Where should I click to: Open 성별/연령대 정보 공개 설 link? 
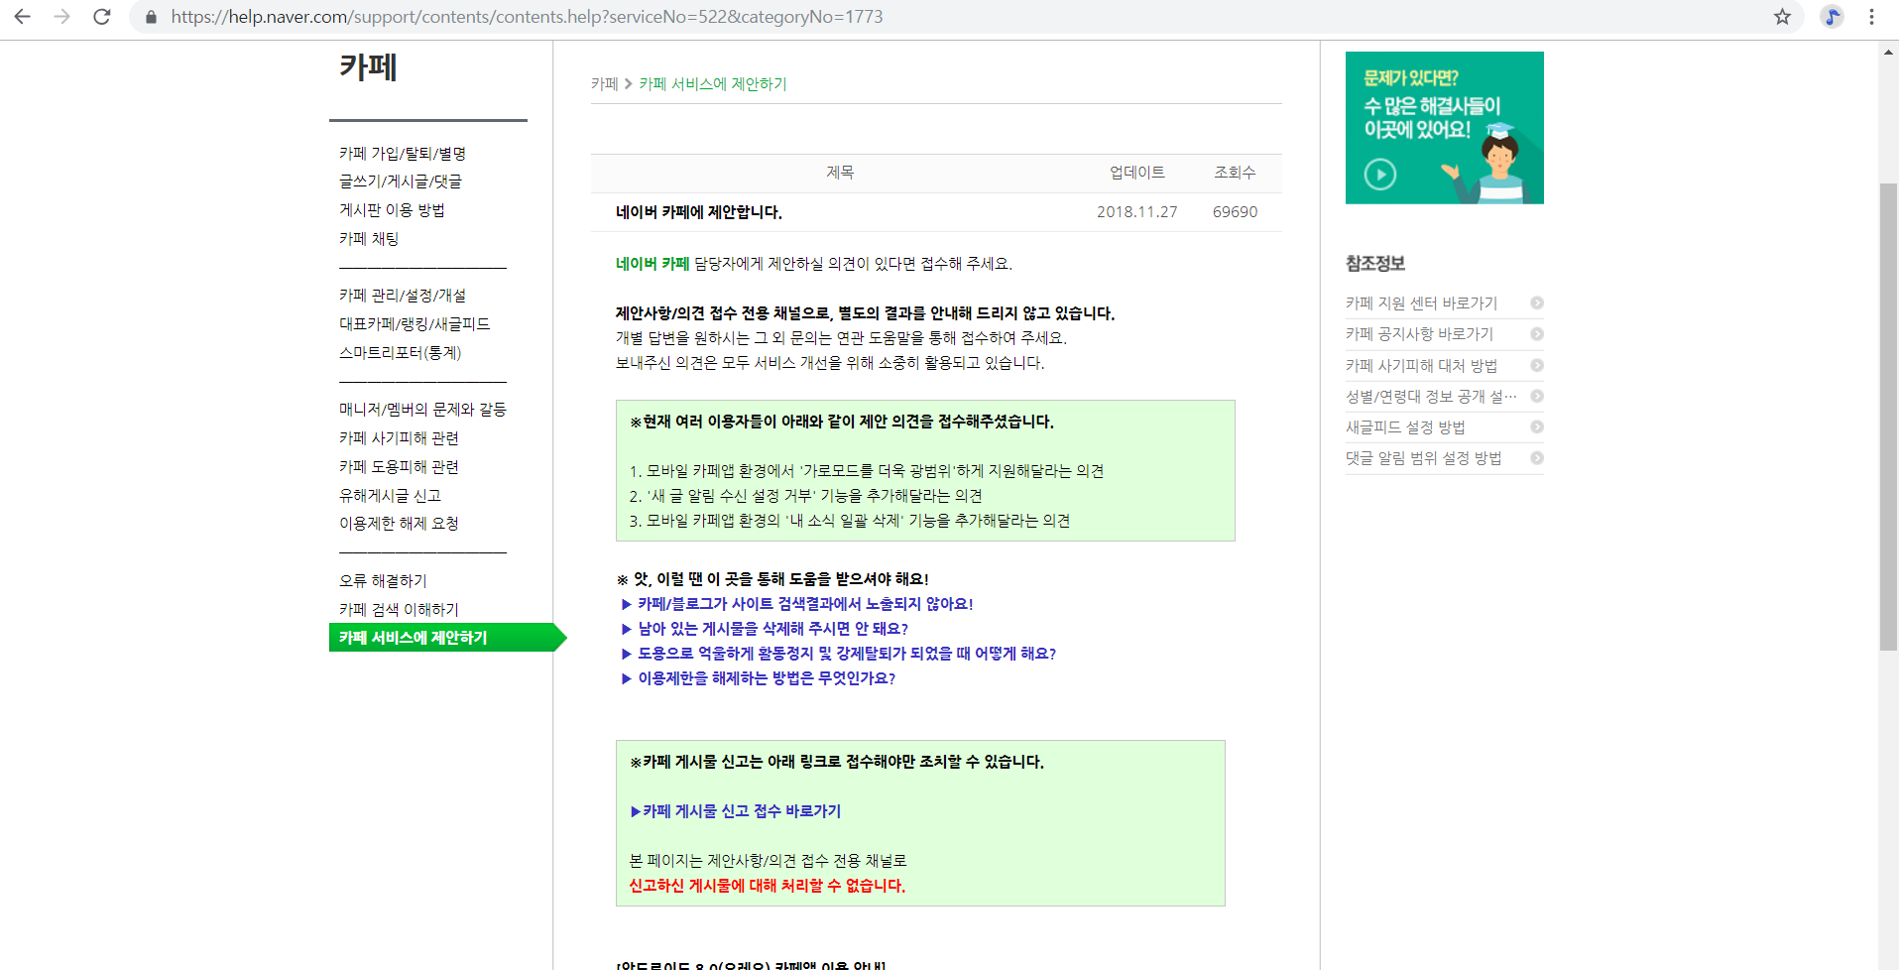(1431, 397)
